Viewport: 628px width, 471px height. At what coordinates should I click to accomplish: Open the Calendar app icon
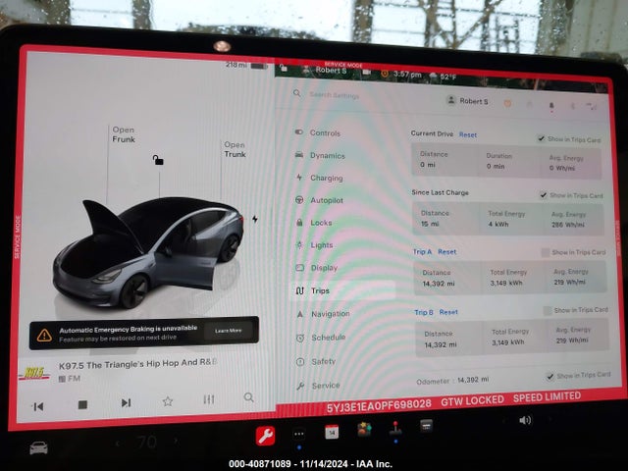pos(332,432)
